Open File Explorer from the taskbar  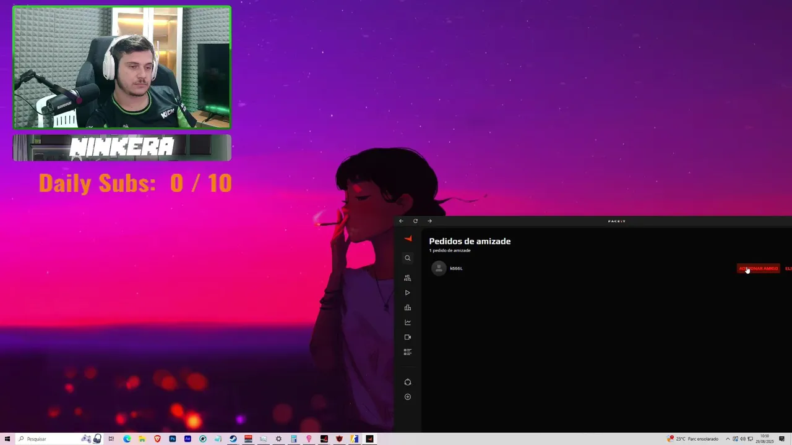tap(142, 439)
